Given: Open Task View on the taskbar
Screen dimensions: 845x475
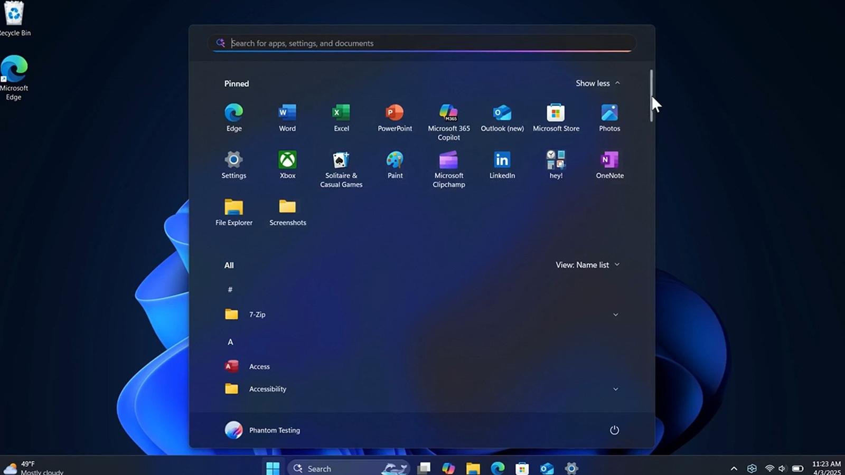Looking at the screenshot, I should 424,468.
